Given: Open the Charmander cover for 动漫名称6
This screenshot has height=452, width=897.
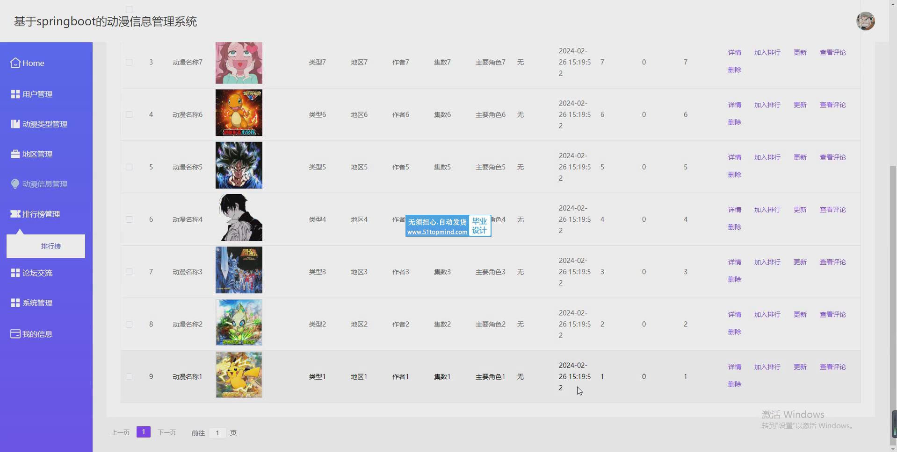Looking at the screenshot, I should tap(239, 113).
